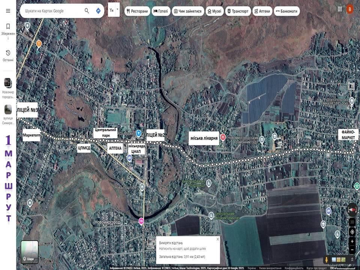Open the imagery thumbnails in bottom strip
This screenshot has width=360, height=270.
point(338,259)
